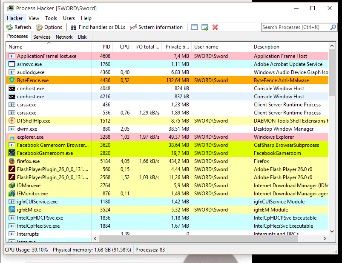Switch to the Services tab

(x=42, y=37)
